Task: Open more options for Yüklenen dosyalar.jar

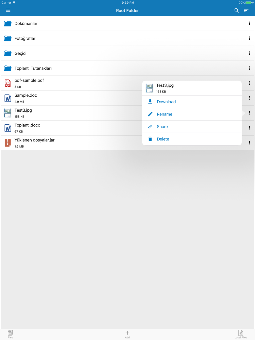Action: click(249, 143)
